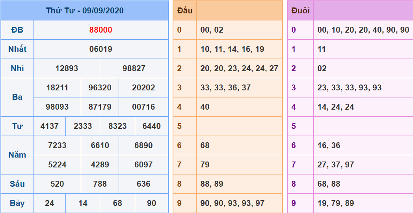Select Đầu row 2 values 20, 20, 23
This screenshot has height=213, width=413.
tap(239, 68)
